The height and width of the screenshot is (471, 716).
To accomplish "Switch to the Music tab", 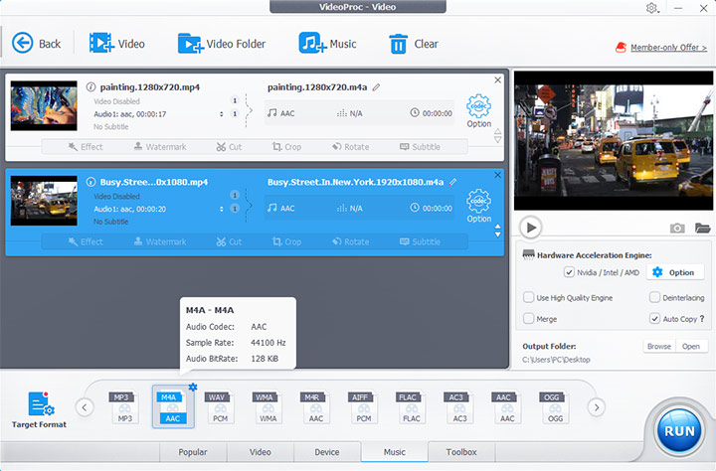I will (395, 452).
